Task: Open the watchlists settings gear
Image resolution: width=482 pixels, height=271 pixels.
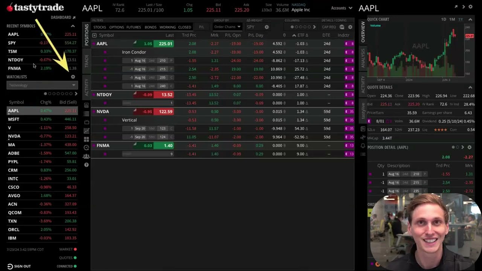Action: coord(73,77)
